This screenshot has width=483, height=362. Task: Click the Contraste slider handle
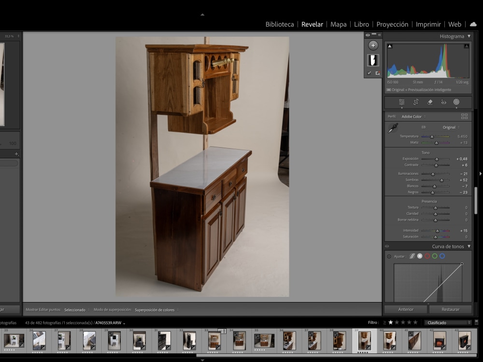tap(436, 165)
